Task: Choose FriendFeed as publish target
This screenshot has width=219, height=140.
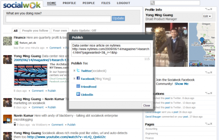Action: point(89,87)
